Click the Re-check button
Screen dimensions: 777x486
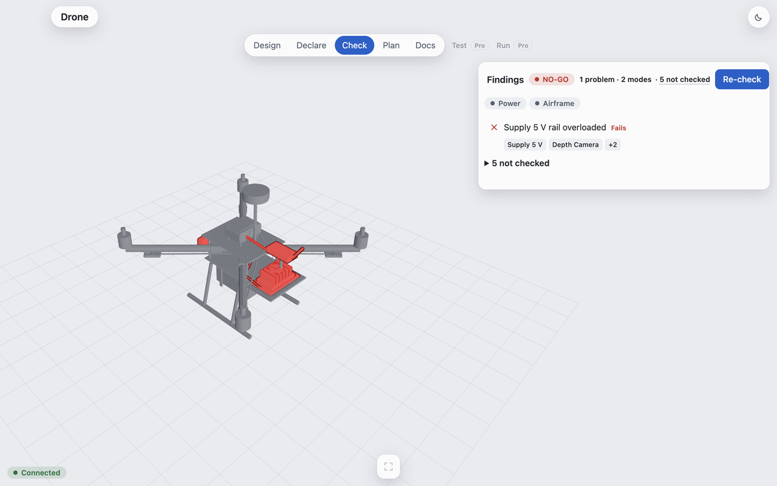pyautogui.click(x=742, y=80)
